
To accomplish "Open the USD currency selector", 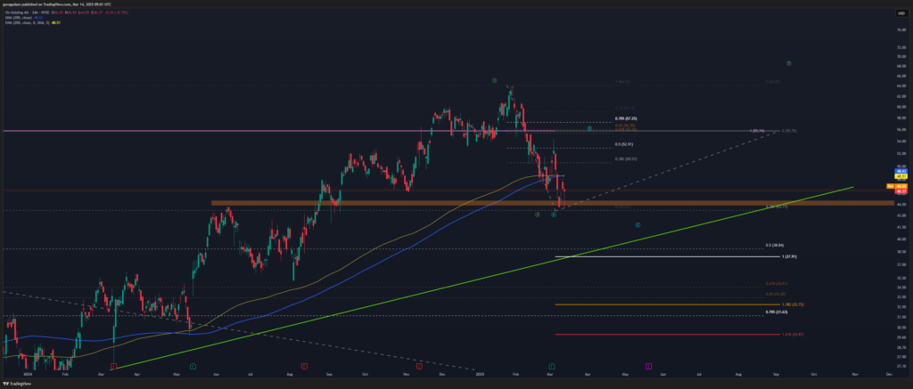I will [x=901, y=12].
